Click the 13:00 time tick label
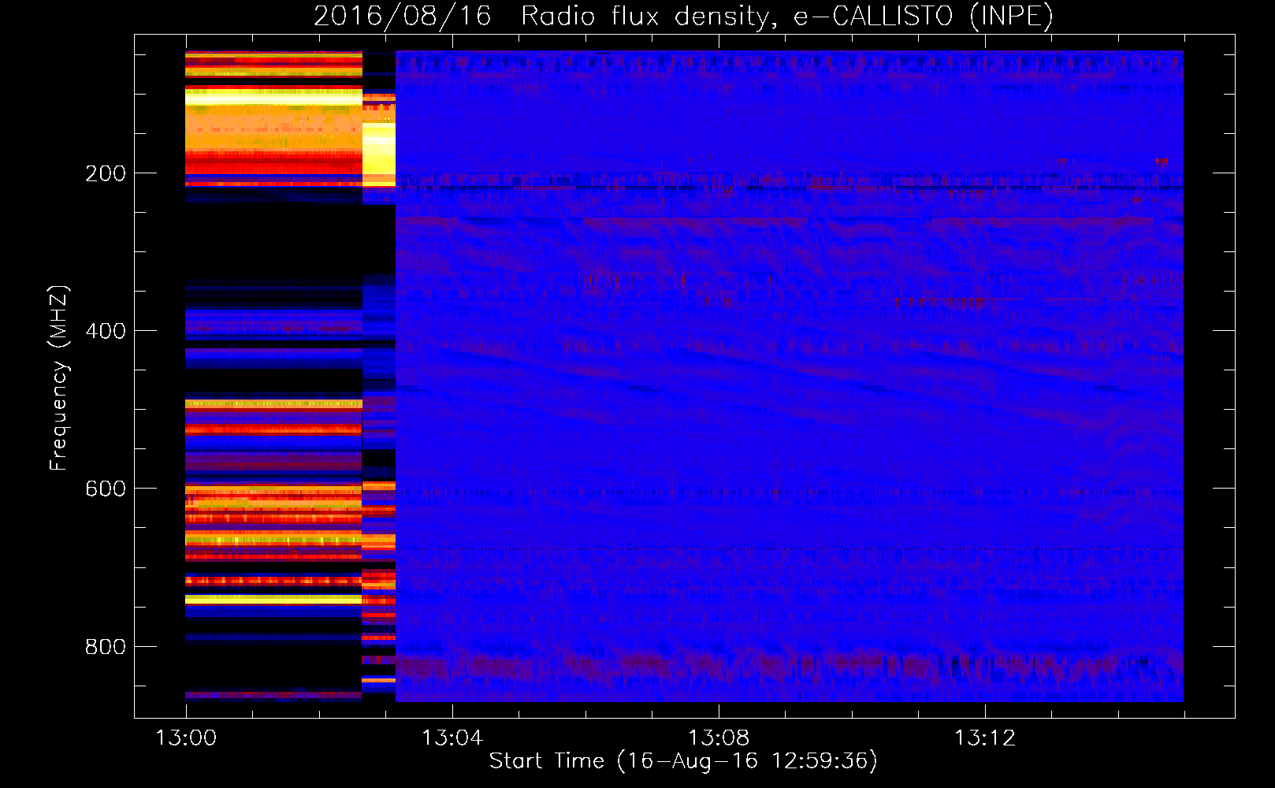The height and width of the screenshot is (788, 1275). (x=186, y=738)
